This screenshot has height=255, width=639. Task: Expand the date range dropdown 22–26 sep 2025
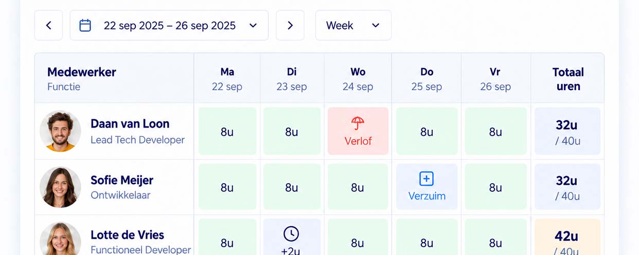pyautogui.click(x=169, y=25)
